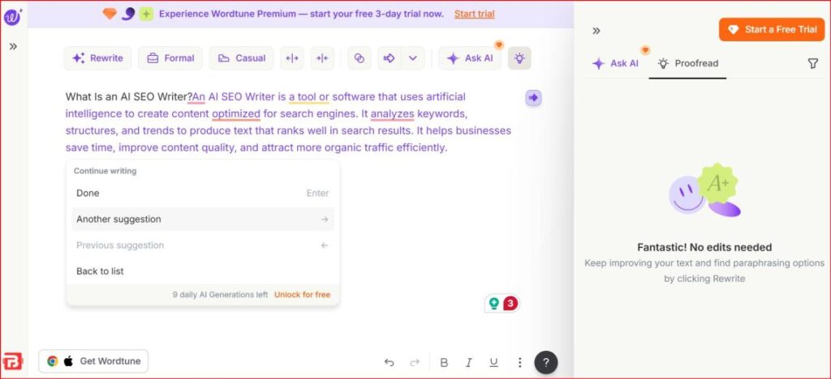Click the Start trial link in banner
The width and height of the screenshot is (831, 379).
(474, 14)
